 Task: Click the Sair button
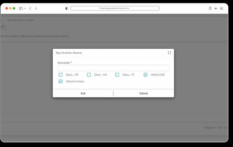click(x=83, y=93)
